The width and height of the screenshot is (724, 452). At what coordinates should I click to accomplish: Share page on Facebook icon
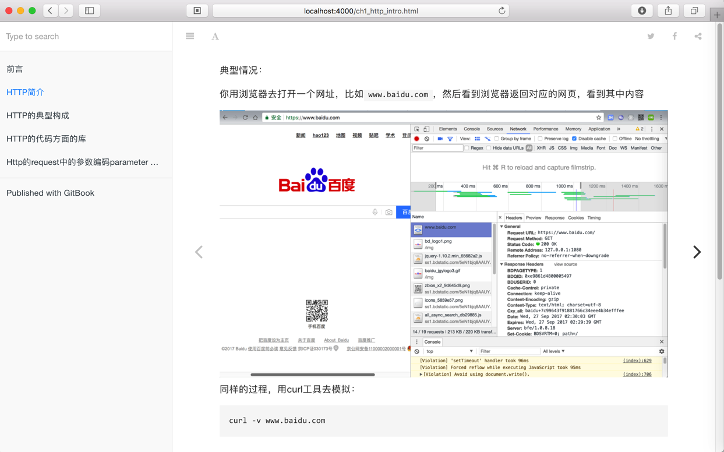click(x=674, y=36)
